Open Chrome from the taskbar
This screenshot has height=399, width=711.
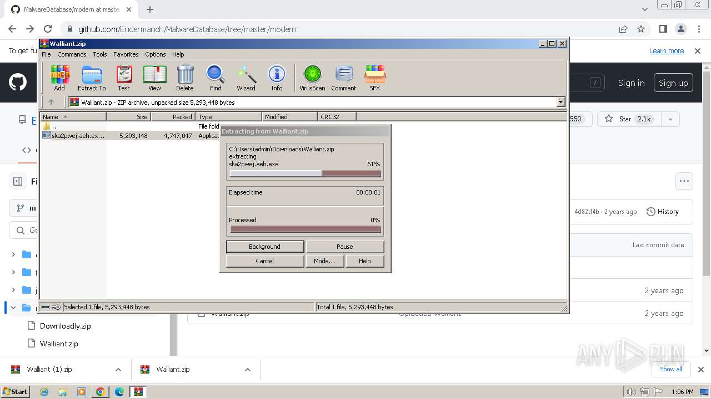coord(101,392)
